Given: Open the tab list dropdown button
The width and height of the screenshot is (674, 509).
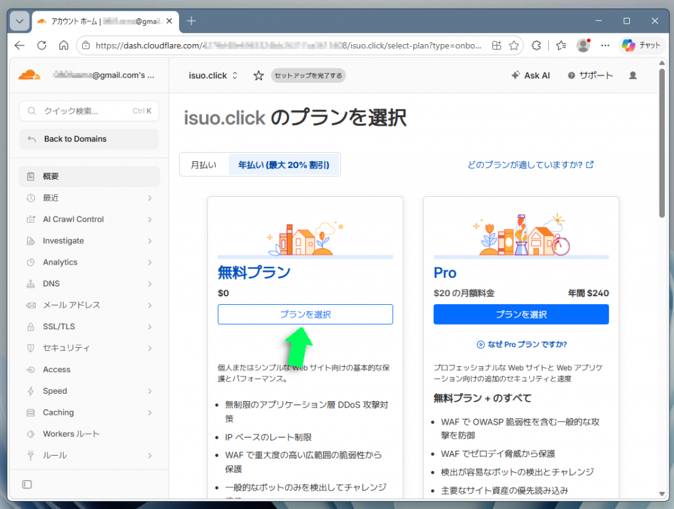Looking at the screenshot, I should pos(20,21).
